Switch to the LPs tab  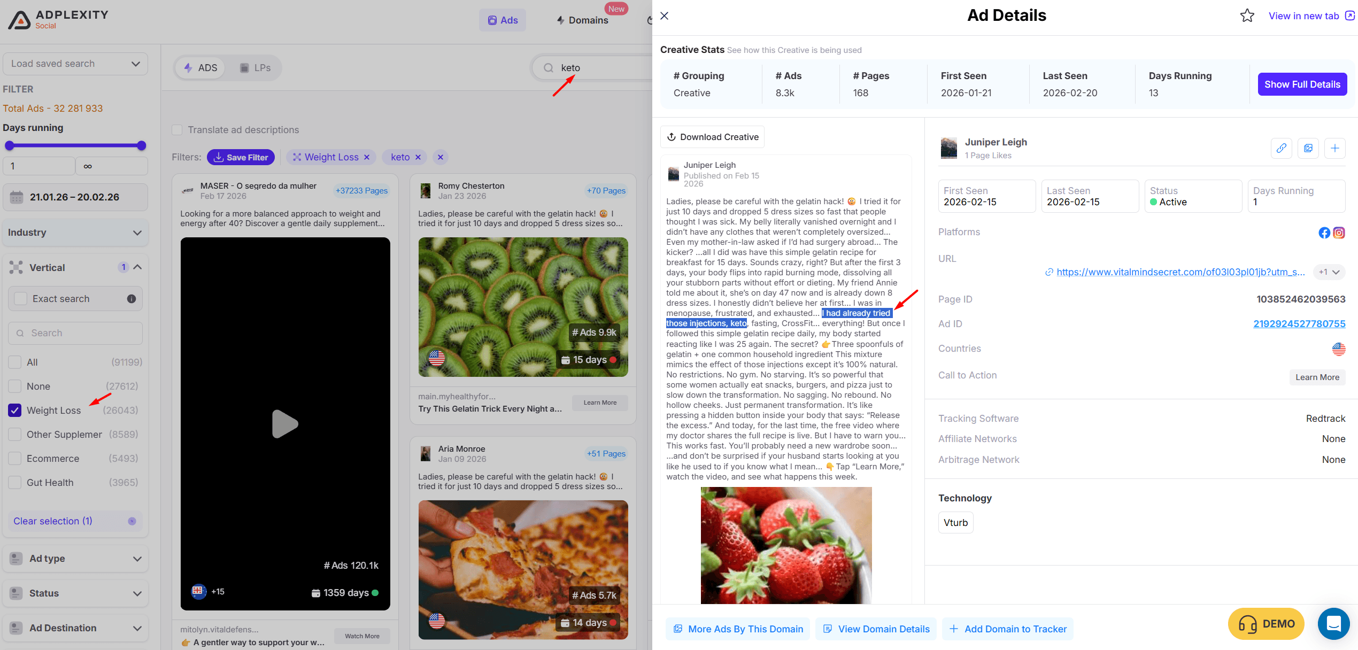point(255,68)
